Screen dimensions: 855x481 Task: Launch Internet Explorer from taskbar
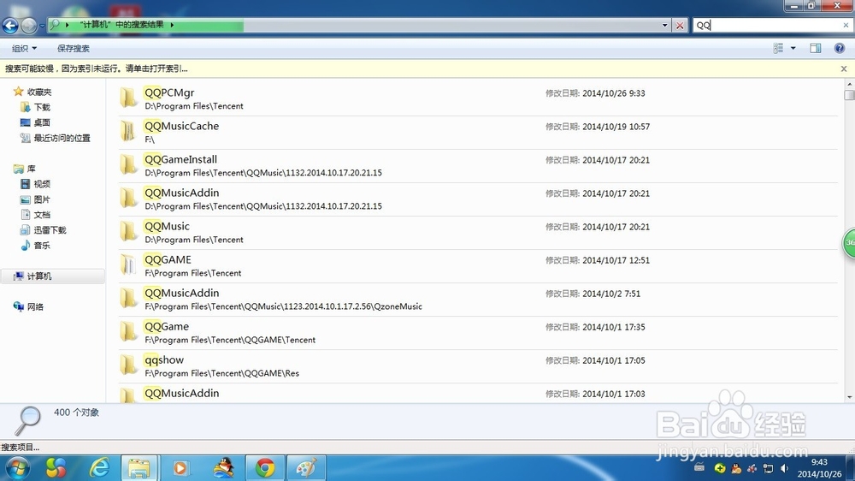pos(99,468)
